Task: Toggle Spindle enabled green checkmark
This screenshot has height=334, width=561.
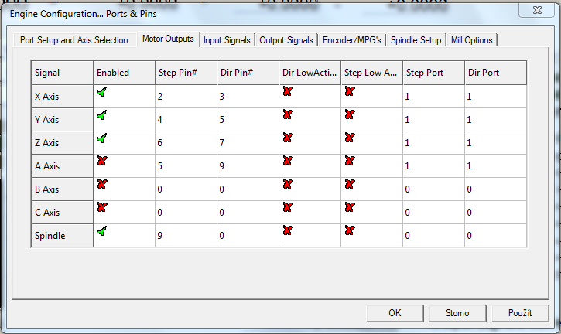Action: 101,230
